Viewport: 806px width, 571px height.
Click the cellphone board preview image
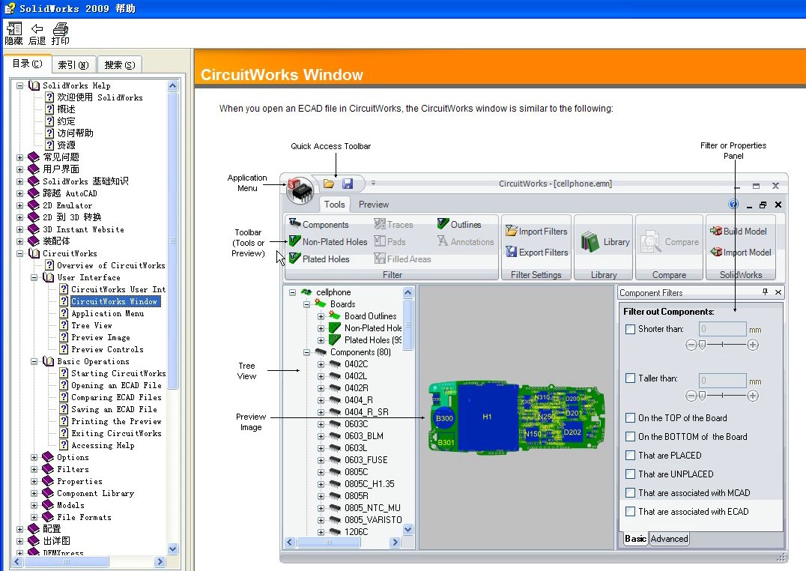pos(517,417)
